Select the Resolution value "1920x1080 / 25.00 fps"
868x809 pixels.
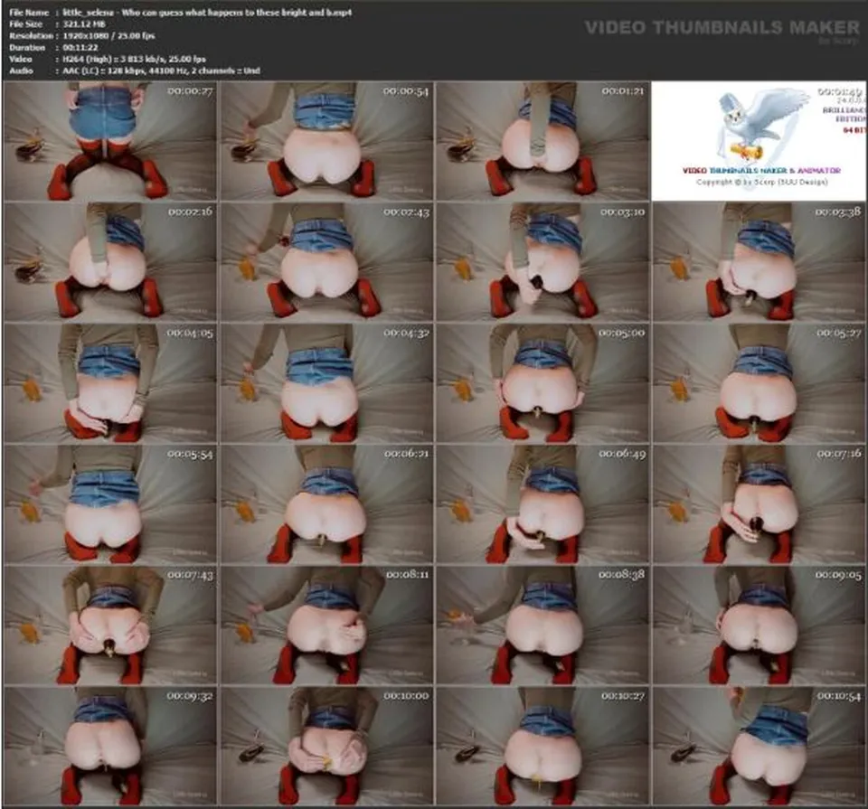[109, 35]
